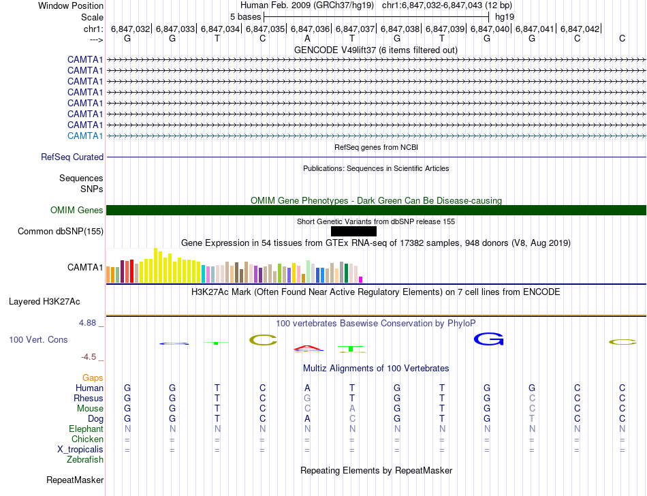Click the 6,847,035 coordinate in the ruler
The height and width of the screenshot is (496, 647).
click(x=266, y=29)
